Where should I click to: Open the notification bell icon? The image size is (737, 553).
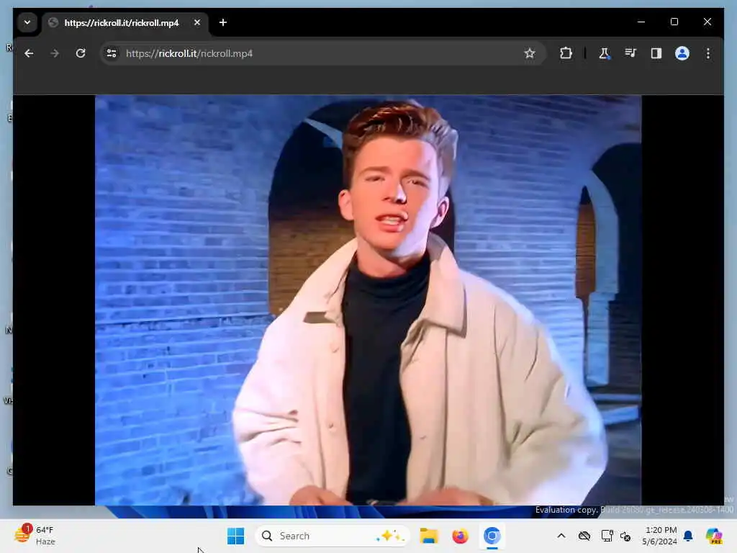point(688,536)
